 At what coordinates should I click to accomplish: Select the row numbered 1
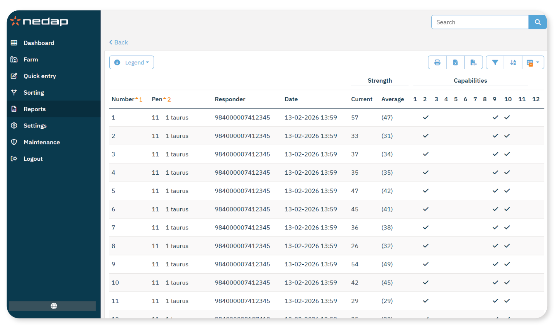pos(327,117)
